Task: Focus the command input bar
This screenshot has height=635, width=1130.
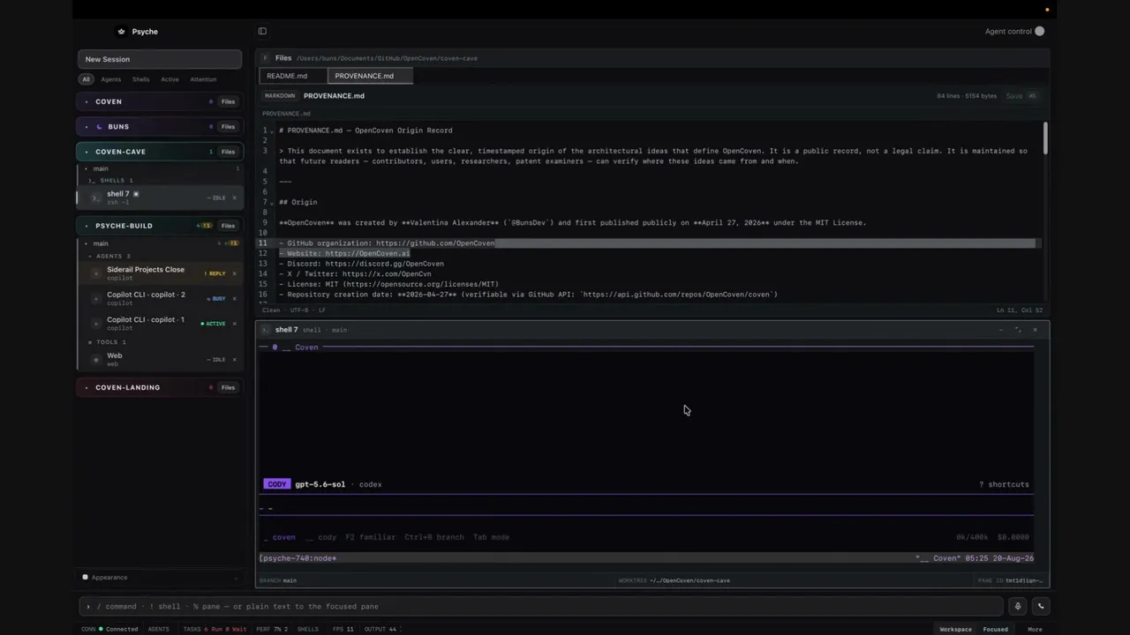Action: [x=542, y=607]
